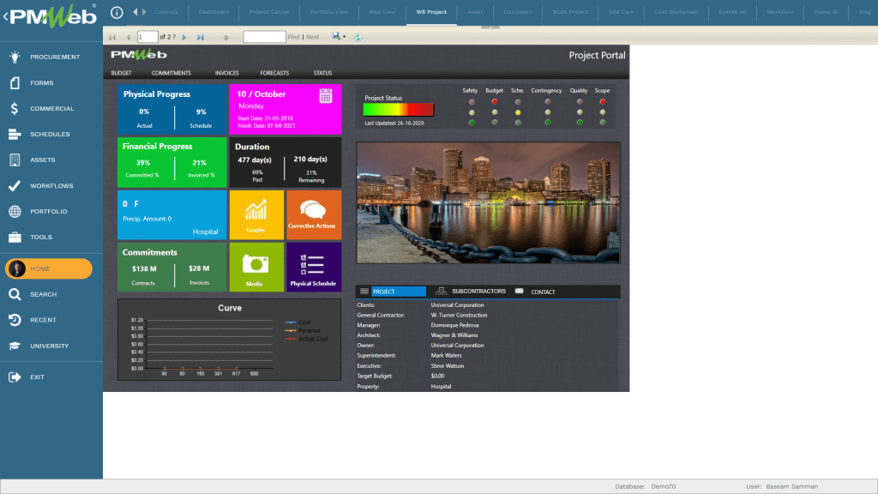Click the city skyline project photo
878x494 pixels.
point(488,202)
